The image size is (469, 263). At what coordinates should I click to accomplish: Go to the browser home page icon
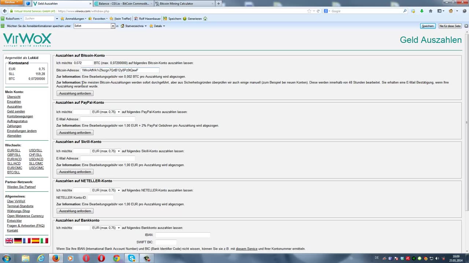click(x=431, y=11)
